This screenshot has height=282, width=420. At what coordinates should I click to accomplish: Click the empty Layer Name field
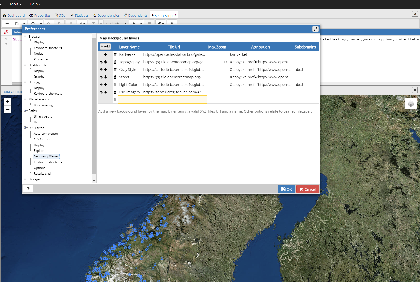point(130,100)
